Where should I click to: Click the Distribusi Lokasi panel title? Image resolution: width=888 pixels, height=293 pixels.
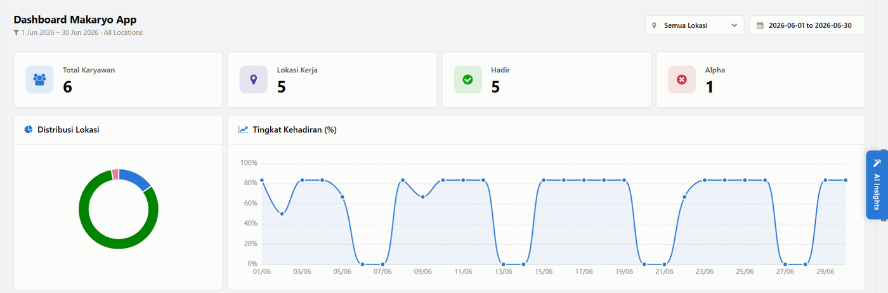(69, 129)
